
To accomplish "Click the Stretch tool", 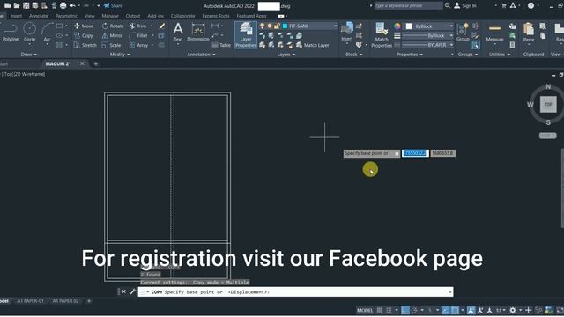I will coord(85,45).
